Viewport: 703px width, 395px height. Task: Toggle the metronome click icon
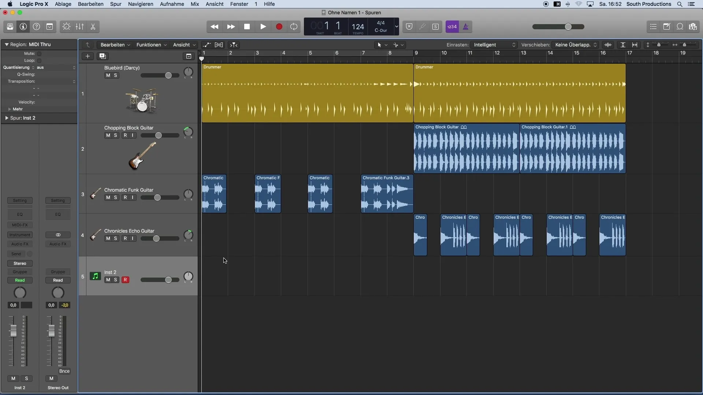coord(466,27)
